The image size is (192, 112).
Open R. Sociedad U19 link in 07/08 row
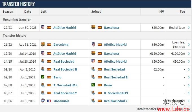(x=66, y=85)
